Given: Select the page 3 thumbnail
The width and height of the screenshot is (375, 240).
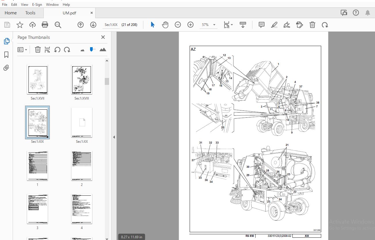Looking at the screenshot, I should [x=37, y=209].
